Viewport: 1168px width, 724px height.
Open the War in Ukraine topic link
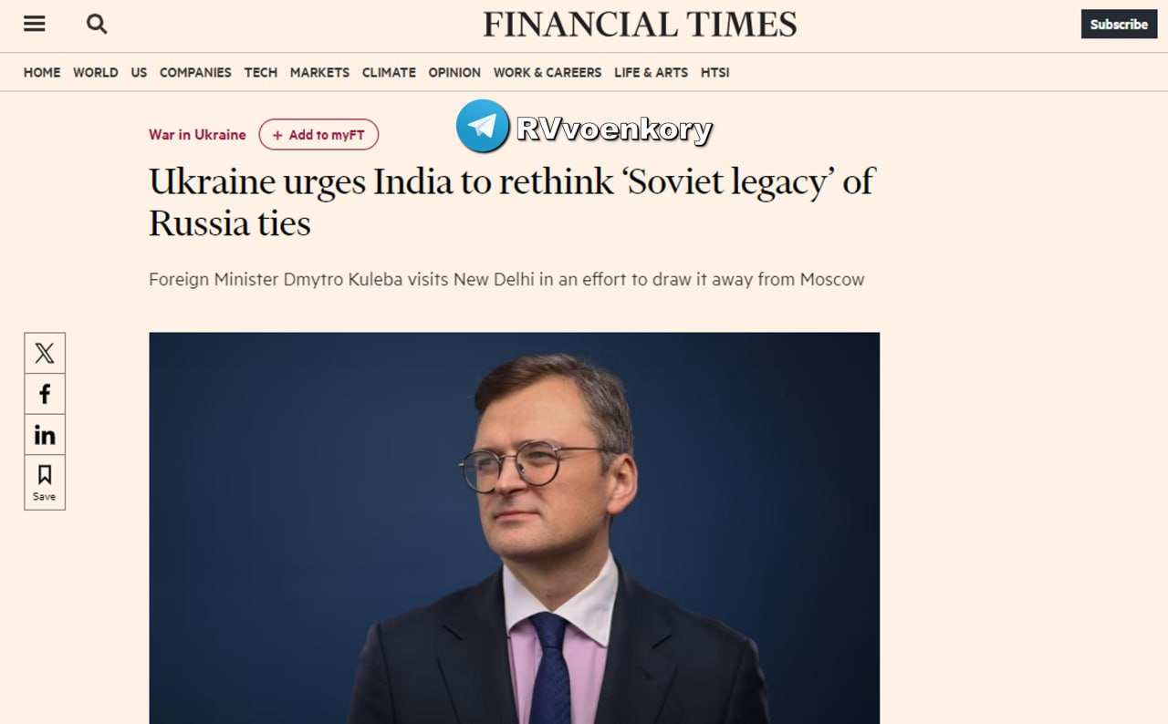(x=197, y=135)
